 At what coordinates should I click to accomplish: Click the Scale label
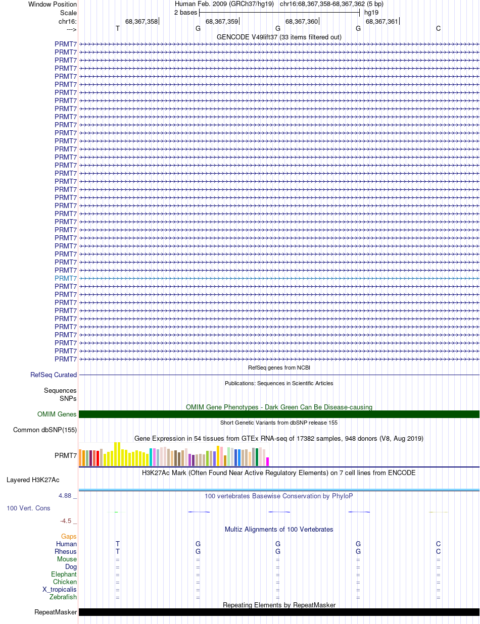coord(68,13)
